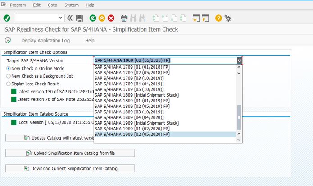Open the Edit menu
Viewport: 313px width, 186px height.
(37, 5)
